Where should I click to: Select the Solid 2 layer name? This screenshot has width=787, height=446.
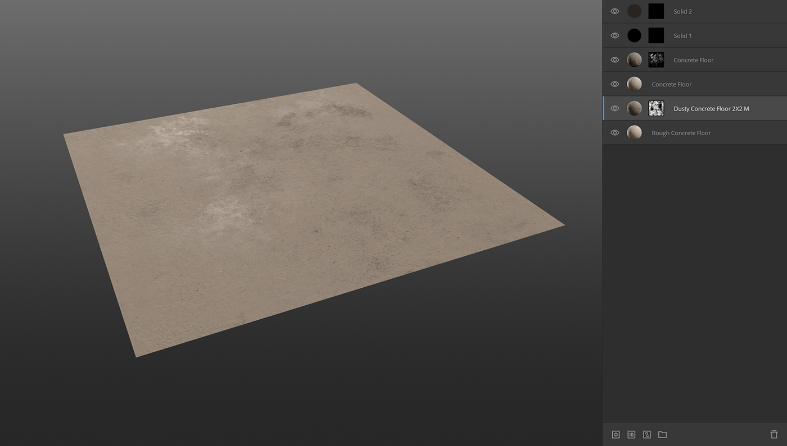(682, 11)
